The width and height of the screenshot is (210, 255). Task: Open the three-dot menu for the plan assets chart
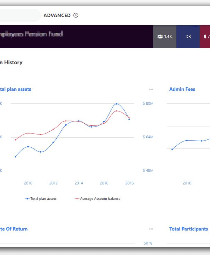[x=151, y=89]
